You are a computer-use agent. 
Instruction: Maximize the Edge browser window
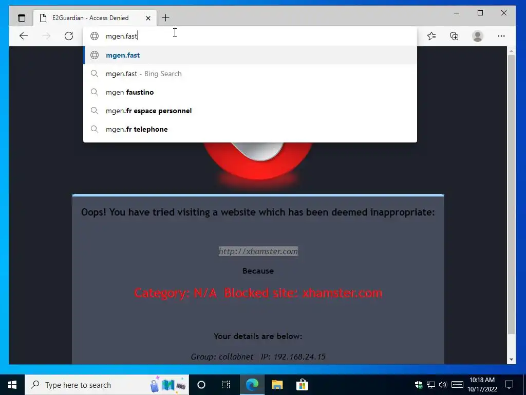click(480, 13)
